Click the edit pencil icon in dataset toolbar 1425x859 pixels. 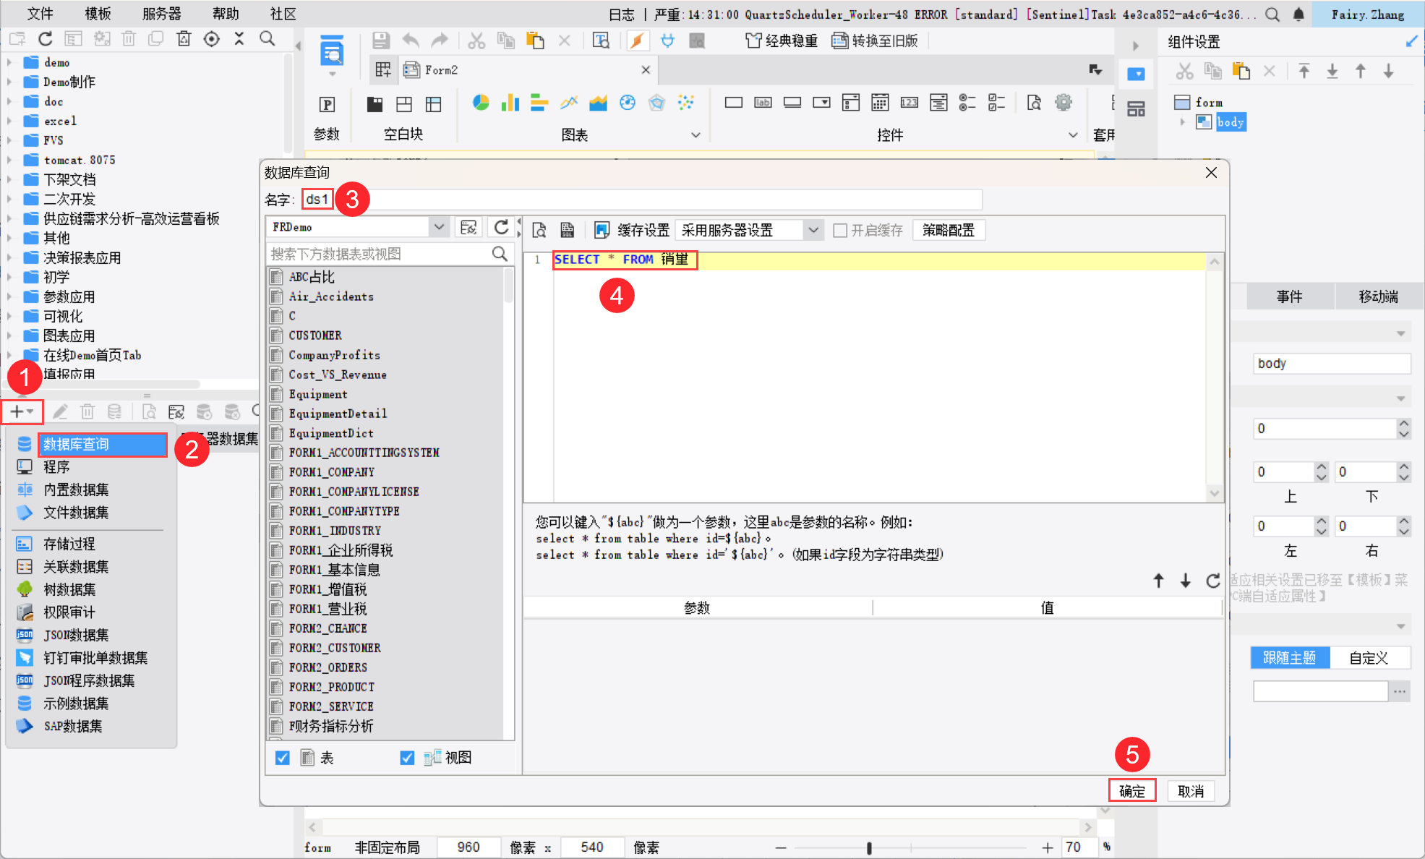click(60, 411)
